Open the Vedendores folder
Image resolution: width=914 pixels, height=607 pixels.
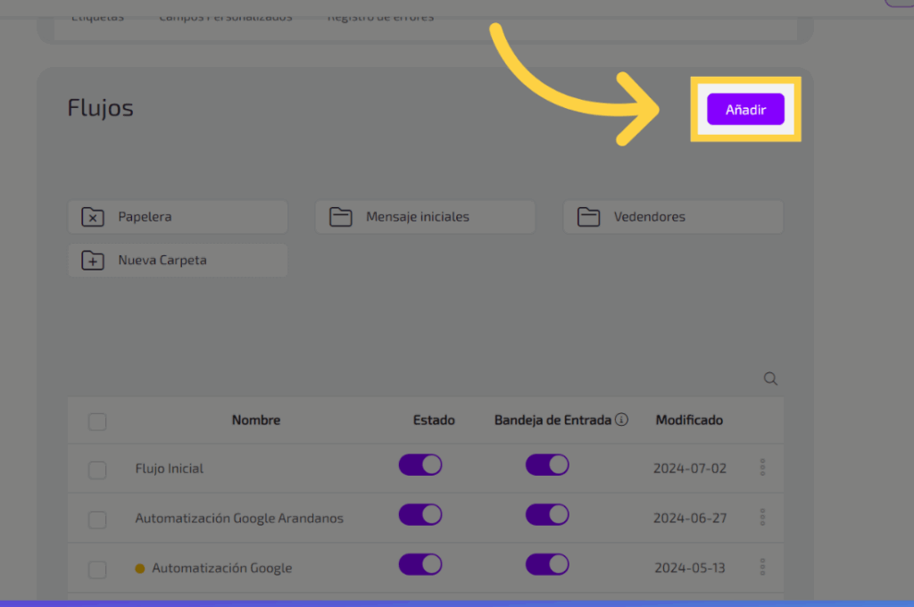point(673,217)
